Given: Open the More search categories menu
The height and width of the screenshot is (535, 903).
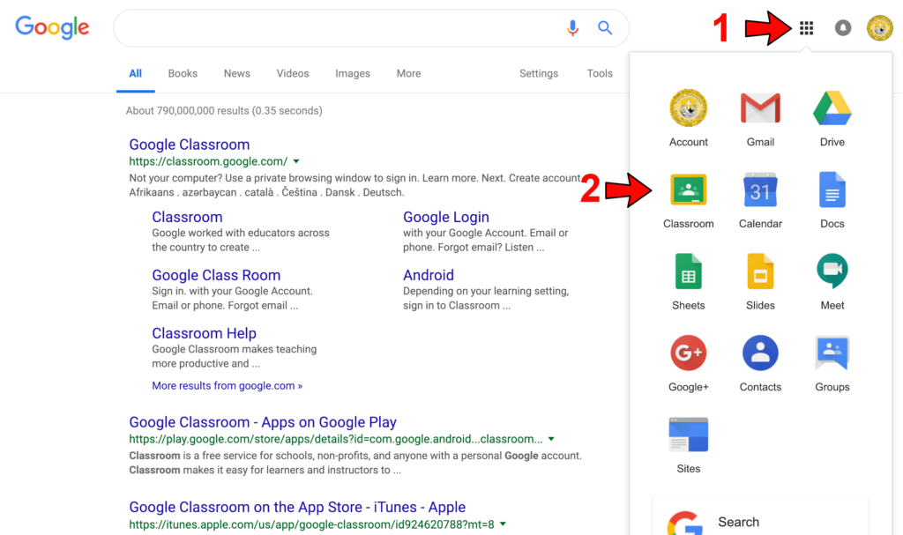Looking at the screenshot, I should tap(408, 74).
